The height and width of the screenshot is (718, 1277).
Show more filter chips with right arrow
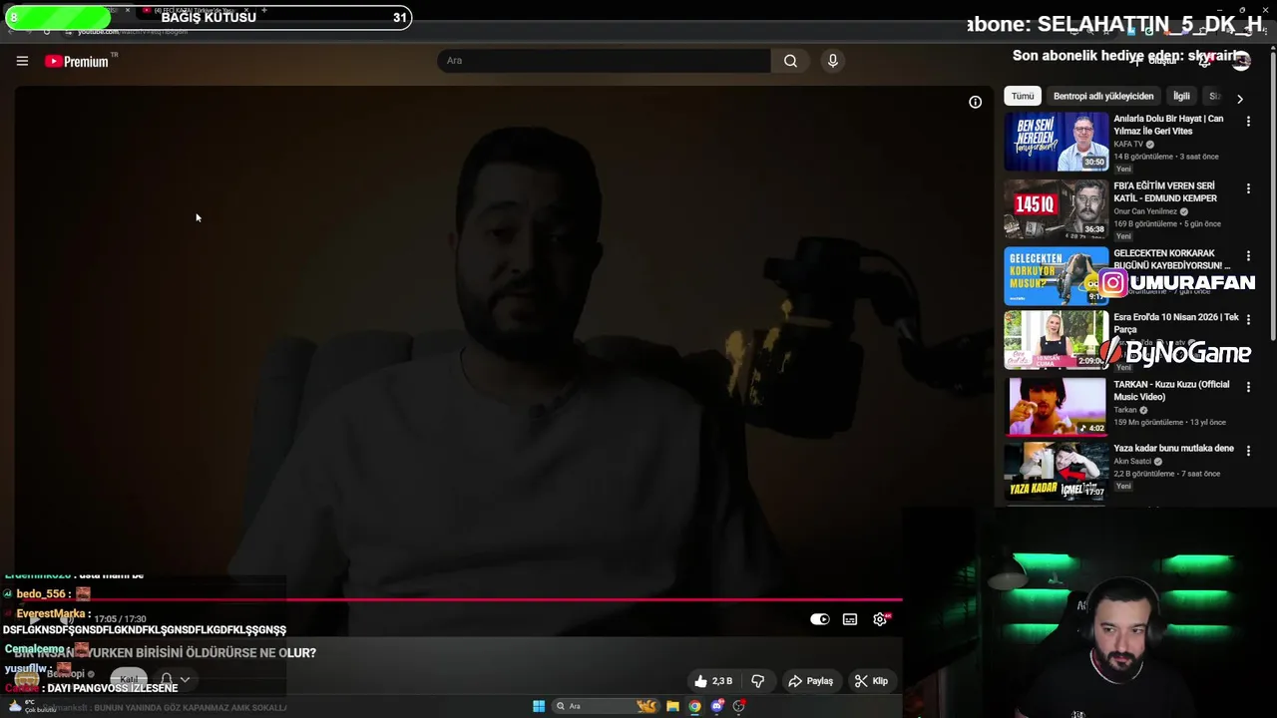1240,99
